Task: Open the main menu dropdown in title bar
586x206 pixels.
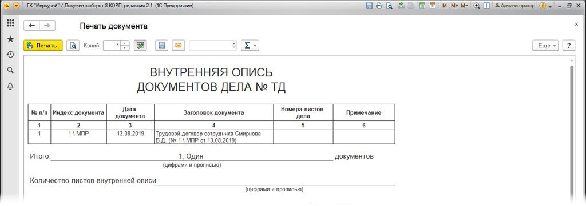Action: (x=16, y=6)
